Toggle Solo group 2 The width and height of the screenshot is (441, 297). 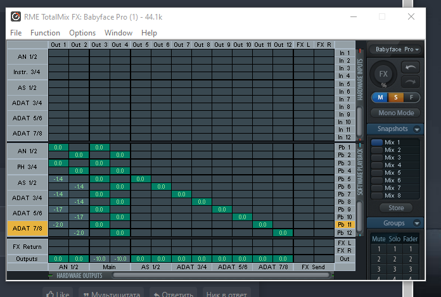tap(395, 259)
